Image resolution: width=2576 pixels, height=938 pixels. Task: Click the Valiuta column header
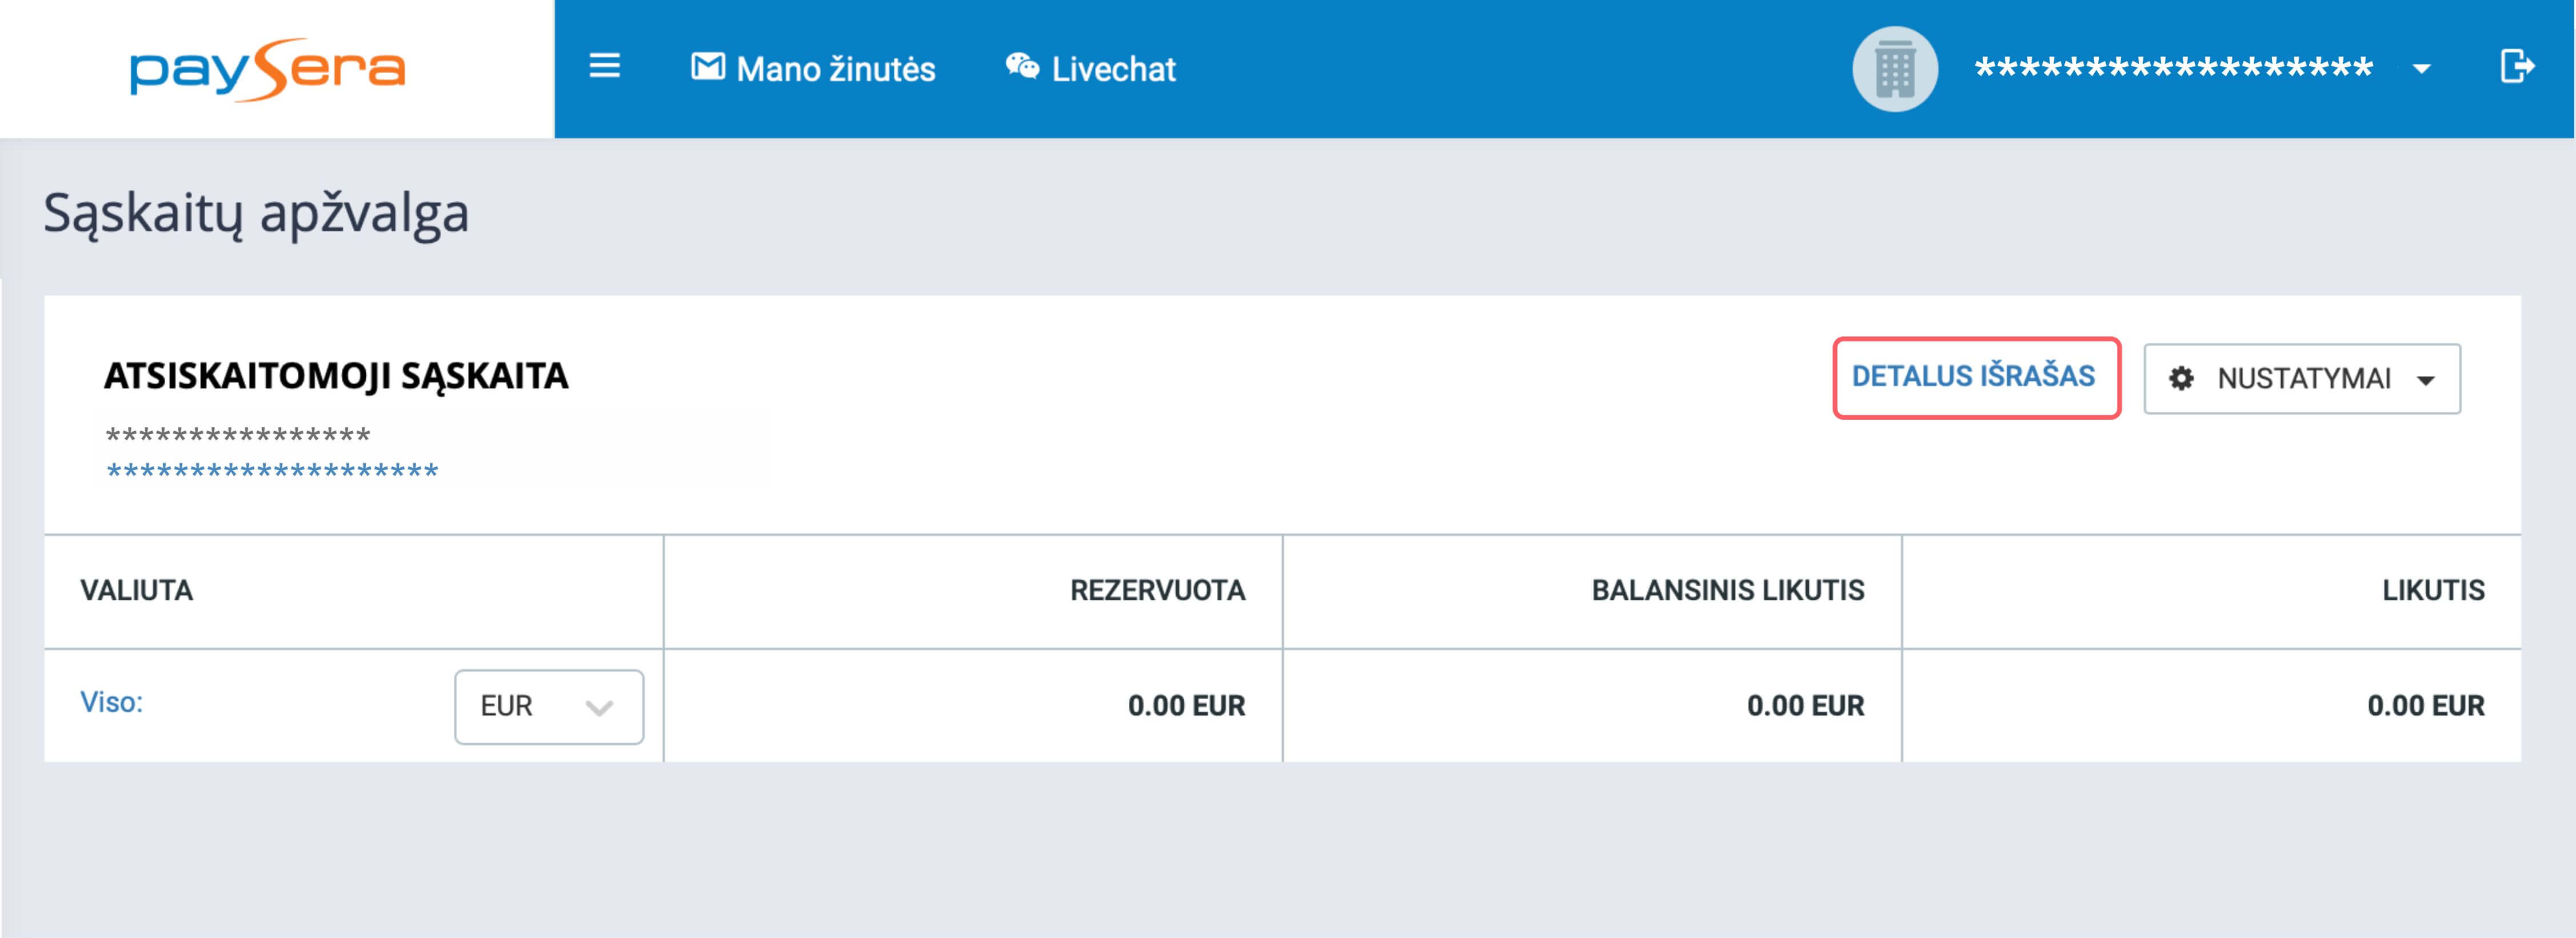pyautogui.click(x=137, y=590)
